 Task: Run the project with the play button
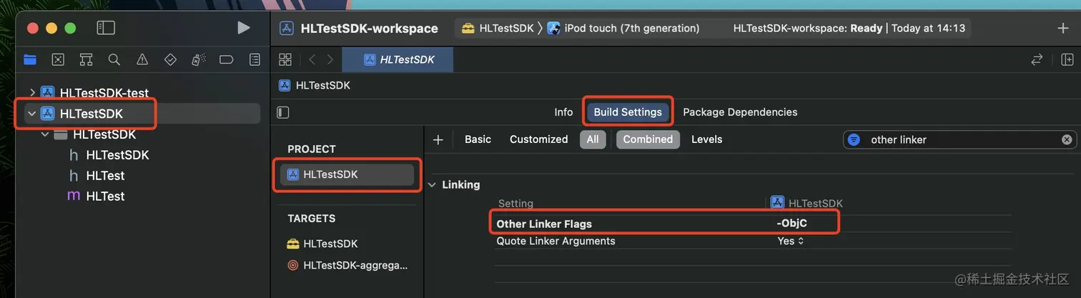tap(244, 28)
